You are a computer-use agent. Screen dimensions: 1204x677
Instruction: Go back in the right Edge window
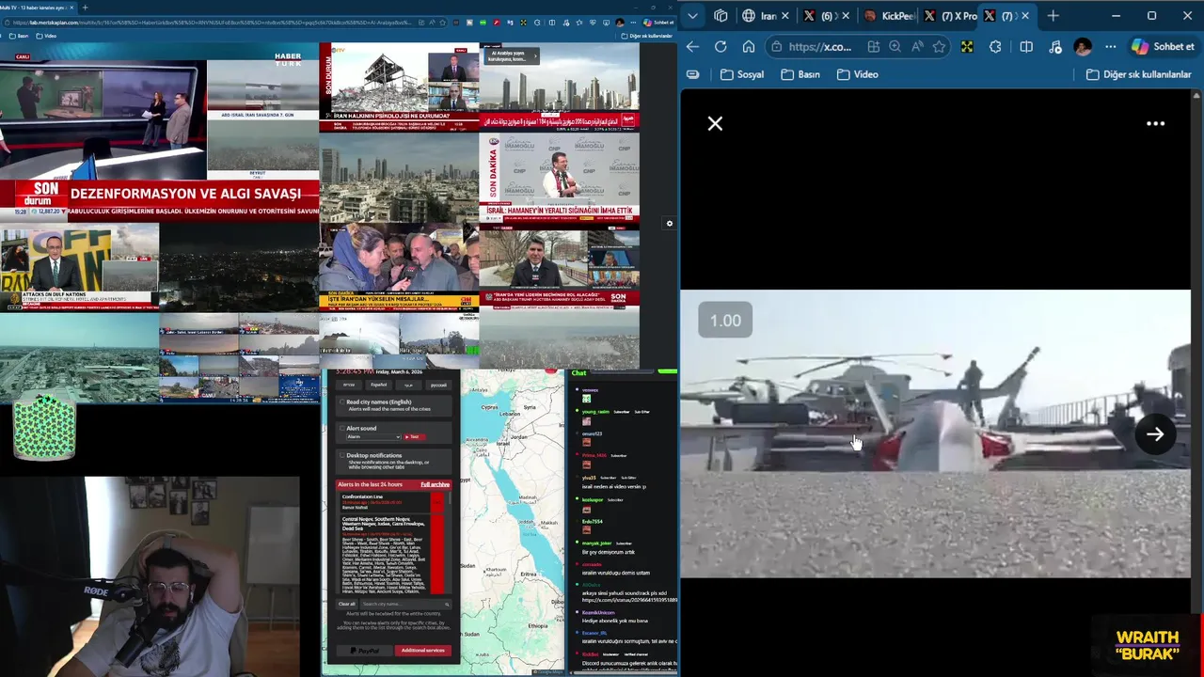tap(692, 46)
